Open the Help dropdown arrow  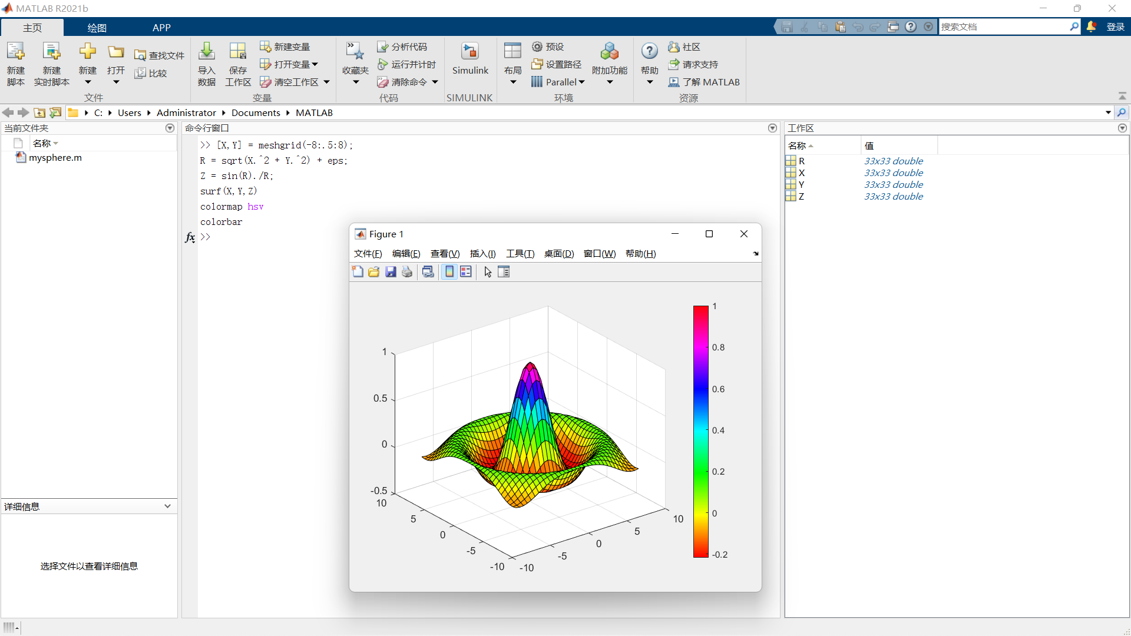pyautogui.click(x=650, y=82)
